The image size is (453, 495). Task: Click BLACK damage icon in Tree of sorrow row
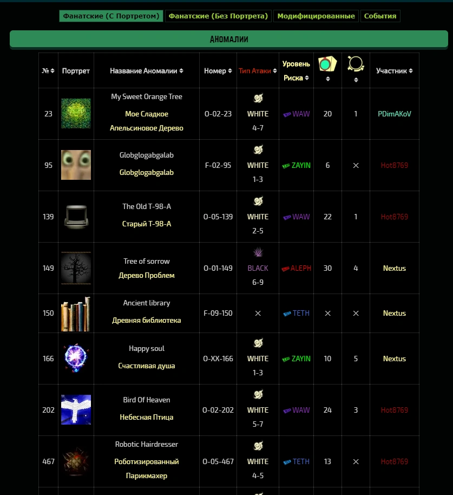258,252
